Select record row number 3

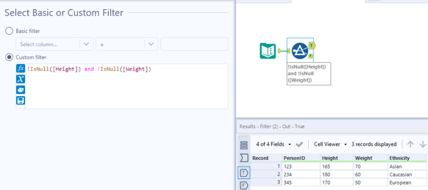coord(266,182)
